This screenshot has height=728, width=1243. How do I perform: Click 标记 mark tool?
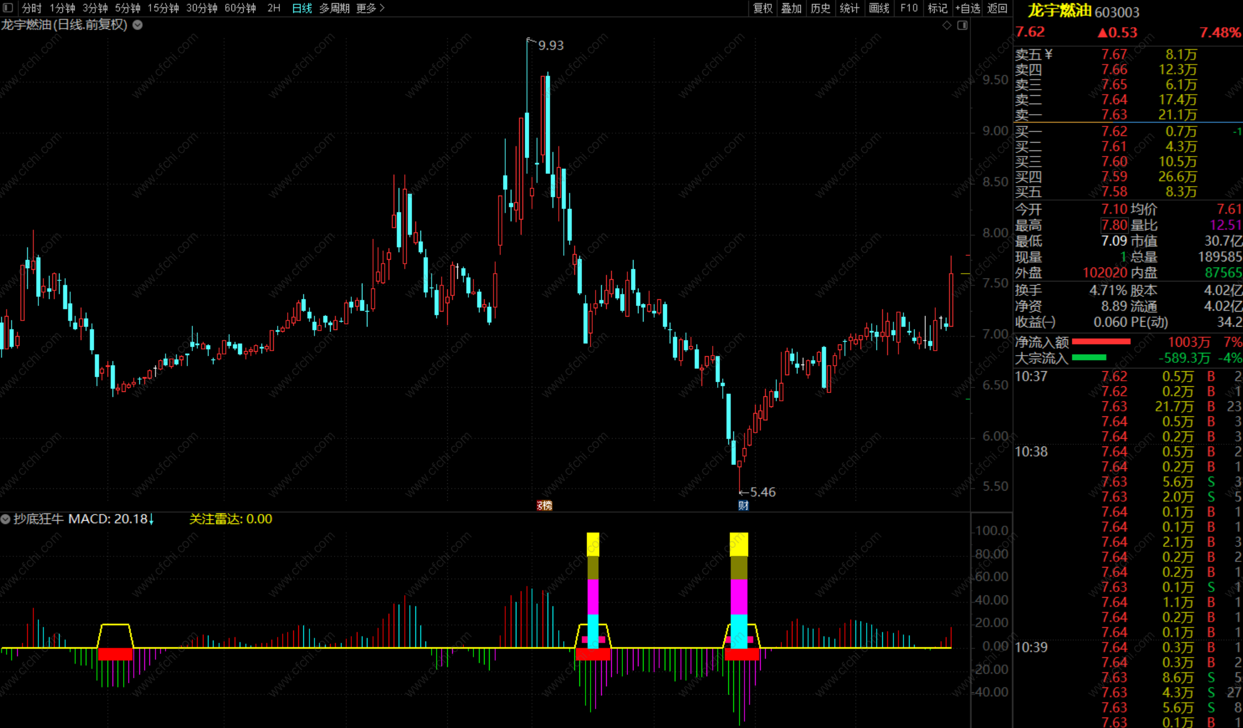point(937,8)
